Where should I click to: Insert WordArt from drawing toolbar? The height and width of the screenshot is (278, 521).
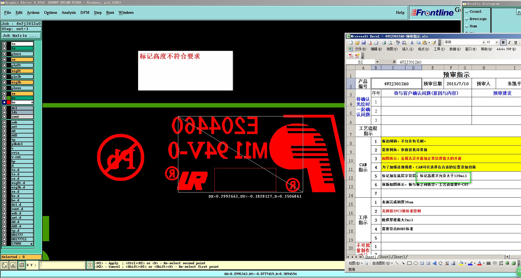(x=434, y=263)
